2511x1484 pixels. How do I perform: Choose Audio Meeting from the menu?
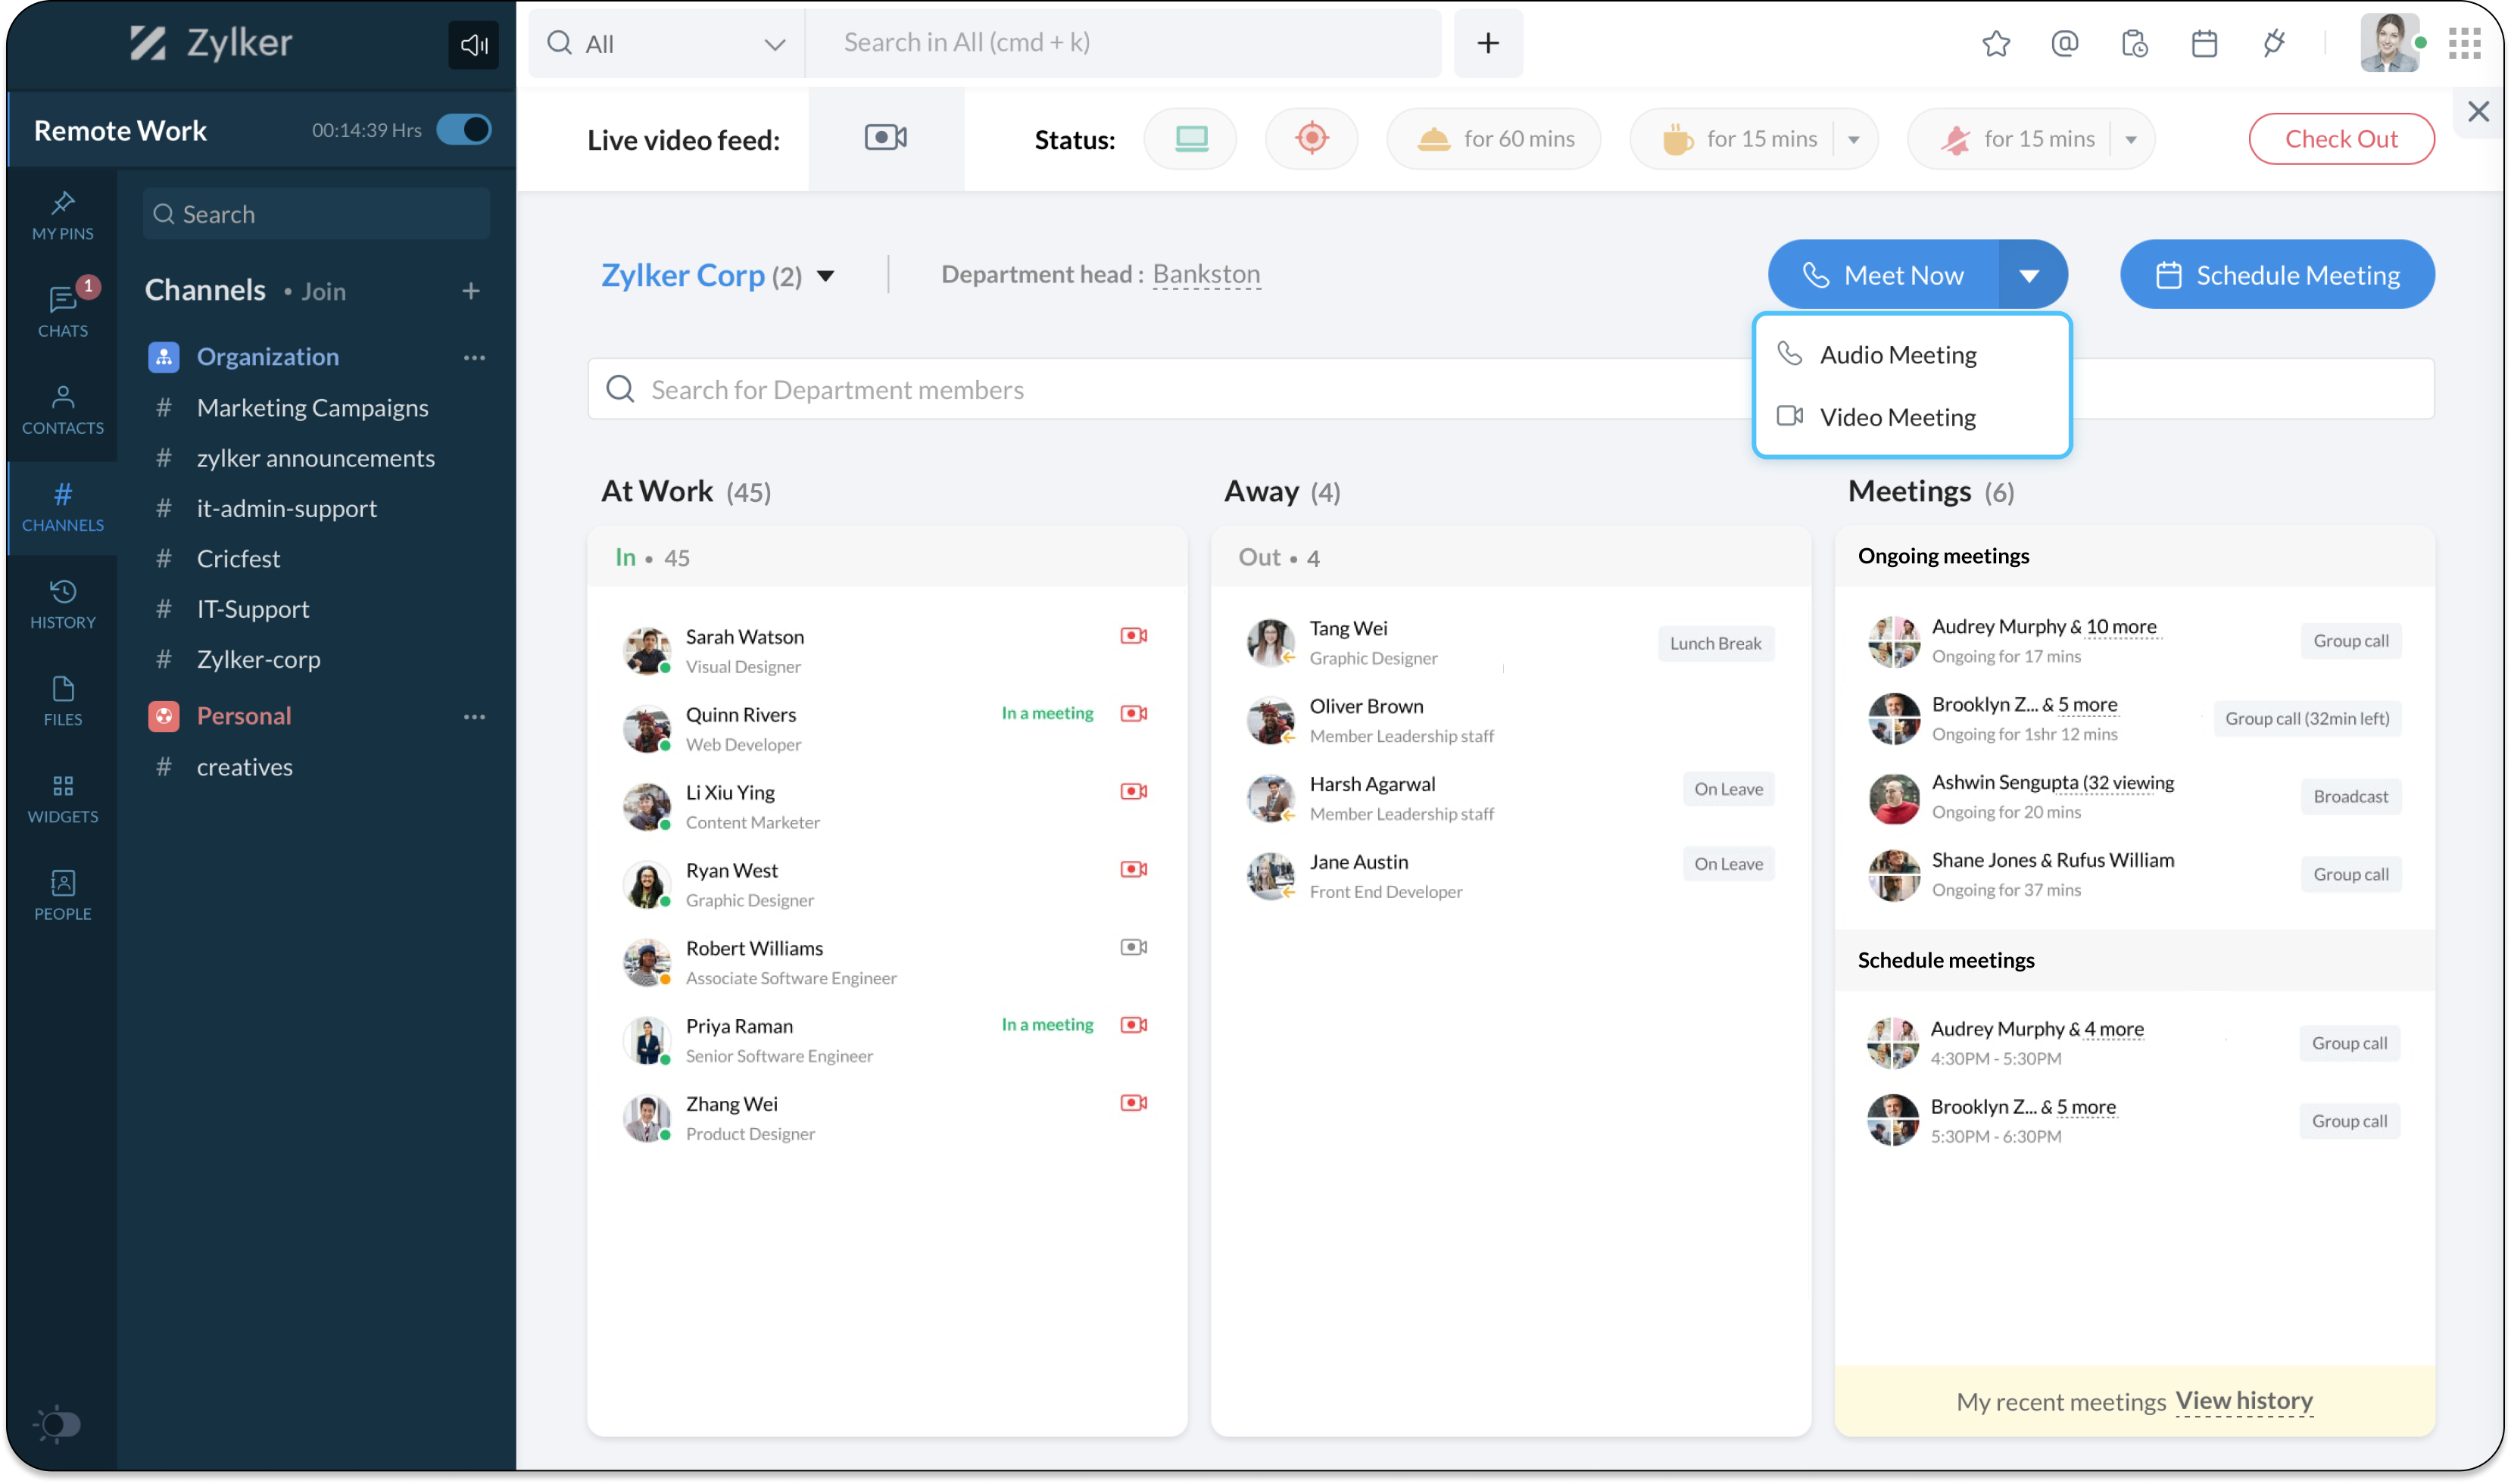[1896, 355]
